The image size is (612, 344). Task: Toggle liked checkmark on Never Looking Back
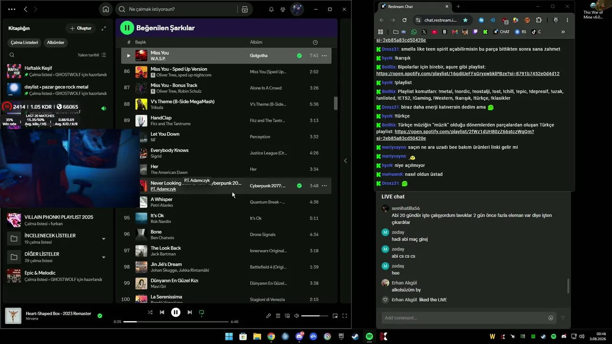[299, 185]
